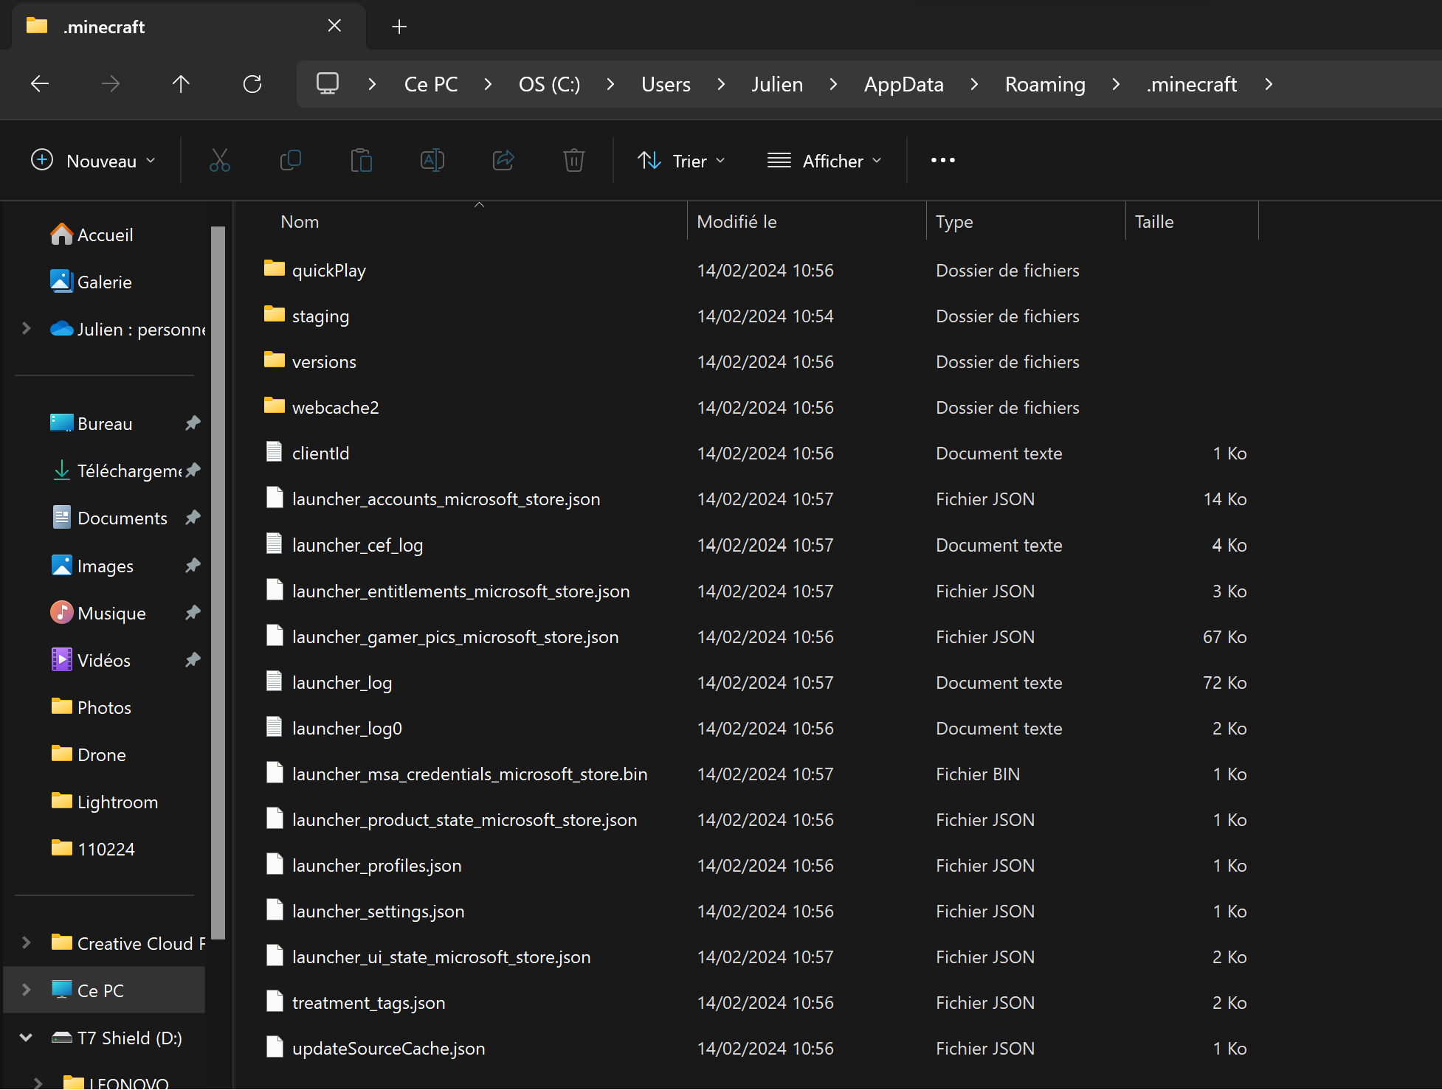Image resolution: width=1442 pixels, height=1090 pixels.
Task: Unpin Musique via its pin icon
Action: click(193, 613)
